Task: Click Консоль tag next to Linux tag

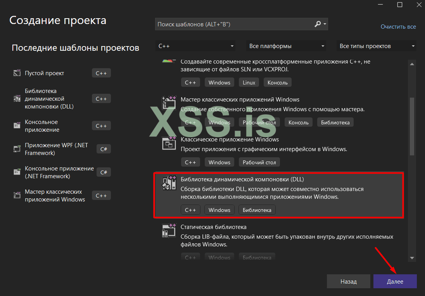Action: click(277, 82)
